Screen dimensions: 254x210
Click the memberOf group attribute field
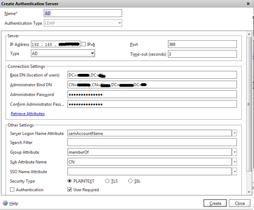coord(149,152)
